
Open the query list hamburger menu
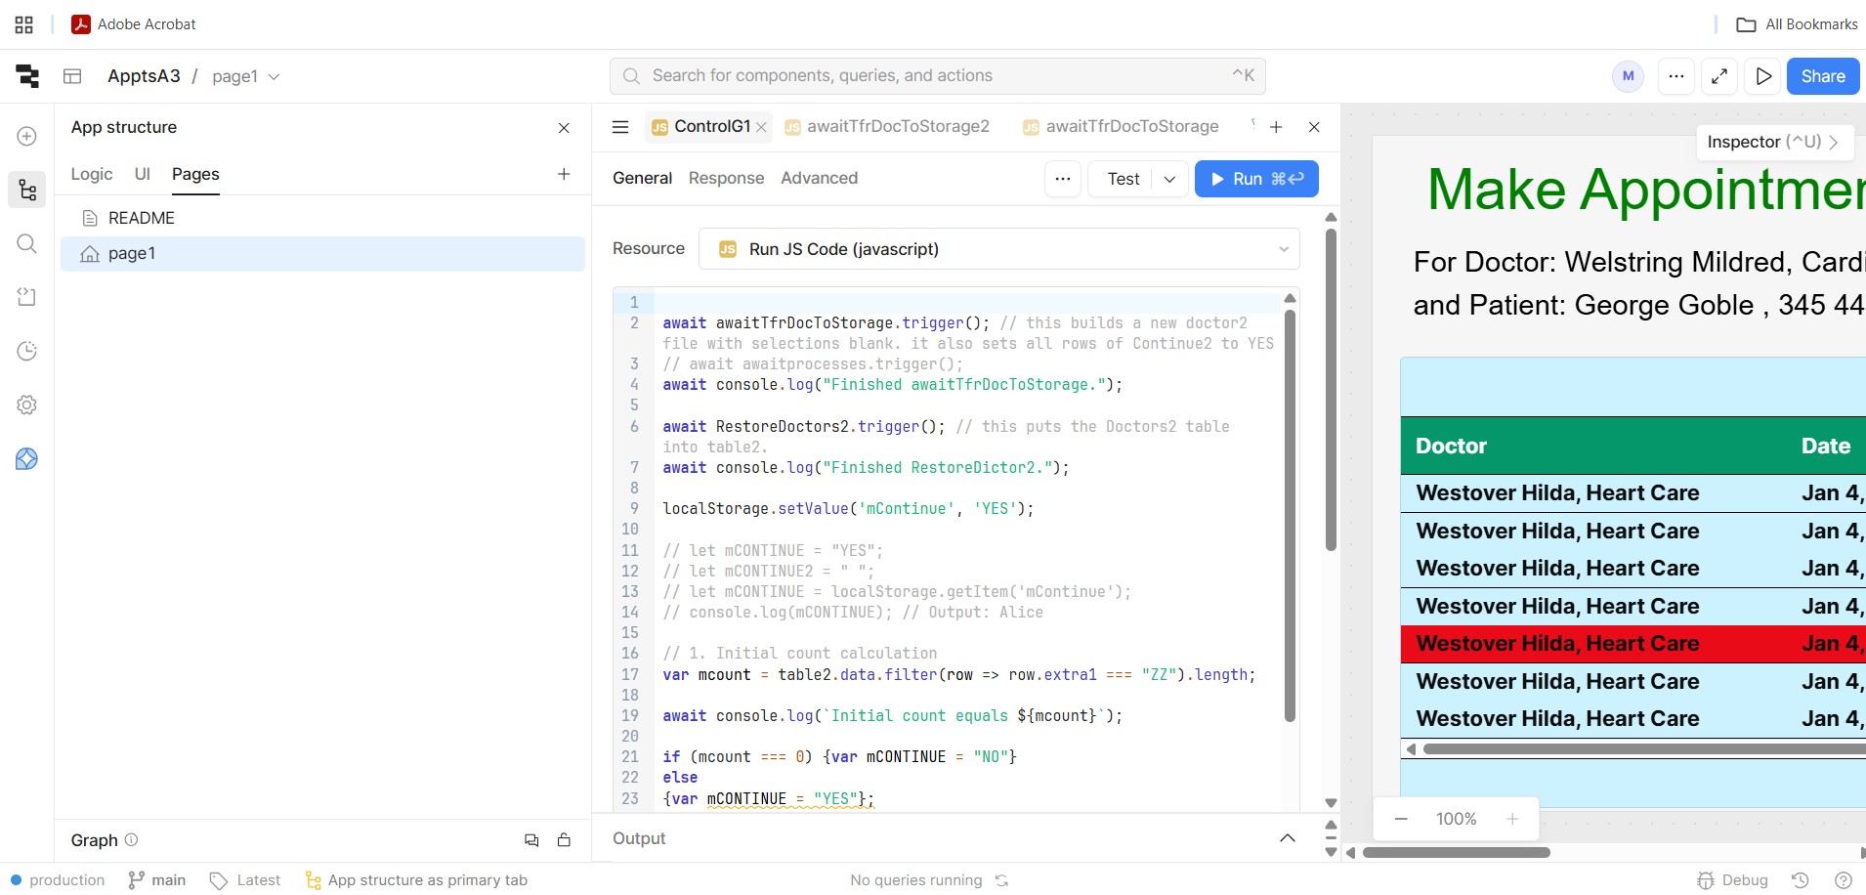[x=619, y=127]
